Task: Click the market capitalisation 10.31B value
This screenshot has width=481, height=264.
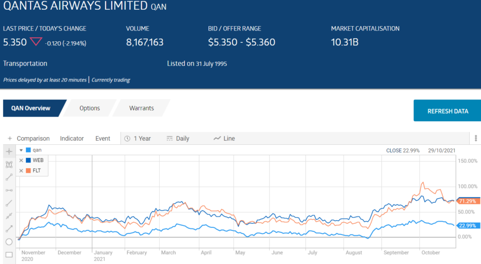Action: (x=345, y=42)
